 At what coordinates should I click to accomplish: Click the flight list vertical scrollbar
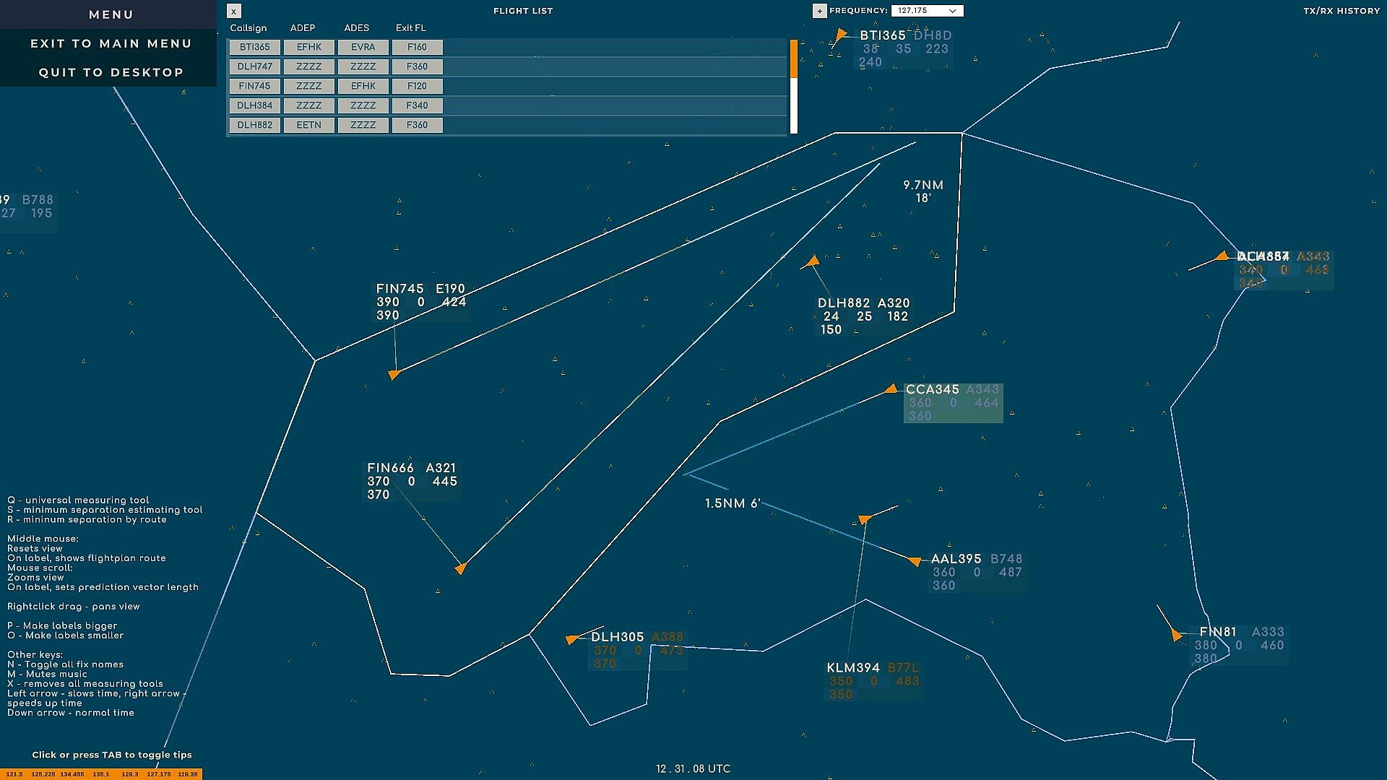(x=794, y=87)
